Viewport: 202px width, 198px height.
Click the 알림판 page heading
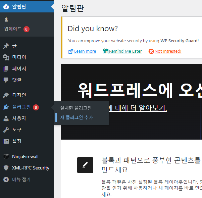73,8
